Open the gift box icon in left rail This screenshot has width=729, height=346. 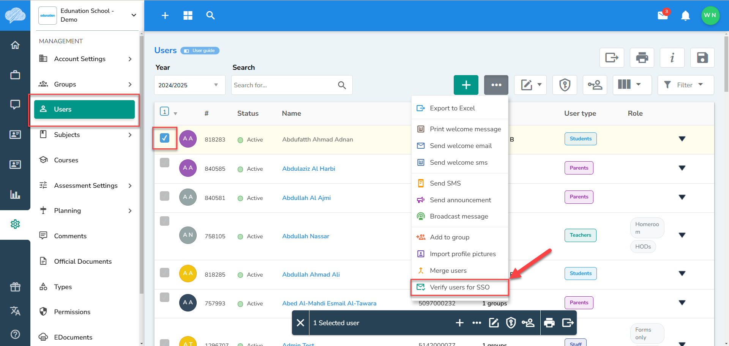point(15,287)
